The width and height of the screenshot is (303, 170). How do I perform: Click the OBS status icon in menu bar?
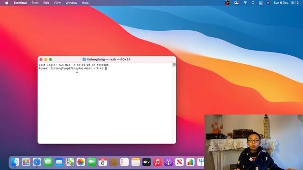click(x=227, y=3)
